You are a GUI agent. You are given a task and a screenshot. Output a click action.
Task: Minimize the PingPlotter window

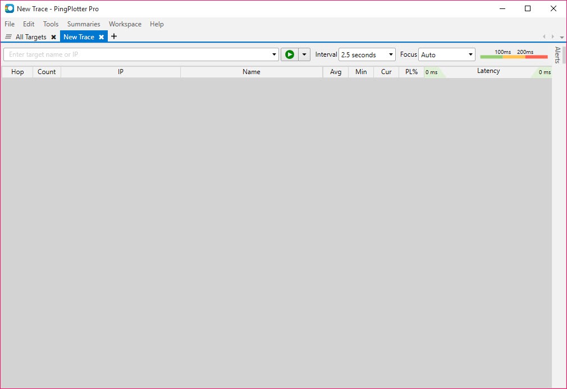click(x=502, y=8)
